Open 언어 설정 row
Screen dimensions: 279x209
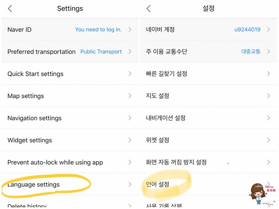click(x=209, y=184)
